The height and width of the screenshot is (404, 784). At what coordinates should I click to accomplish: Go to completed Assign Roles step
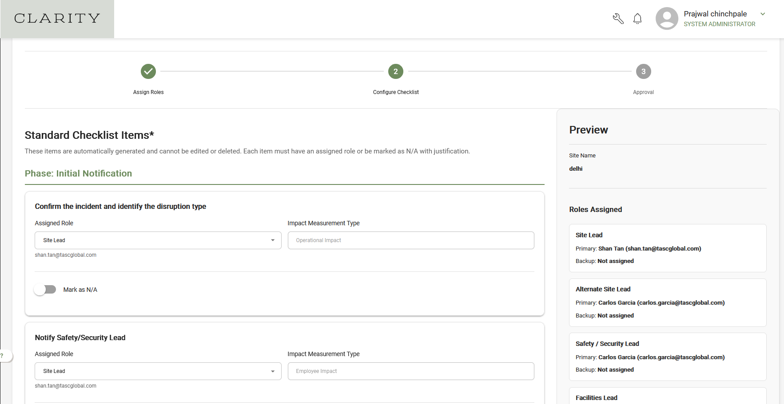148,71
